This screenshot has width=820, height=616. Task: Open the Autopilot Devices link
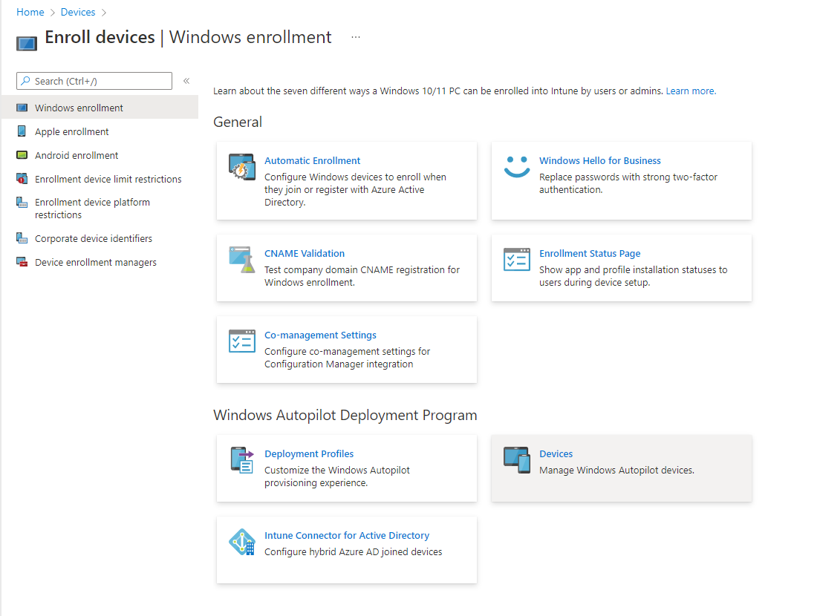tap(556, 453)
